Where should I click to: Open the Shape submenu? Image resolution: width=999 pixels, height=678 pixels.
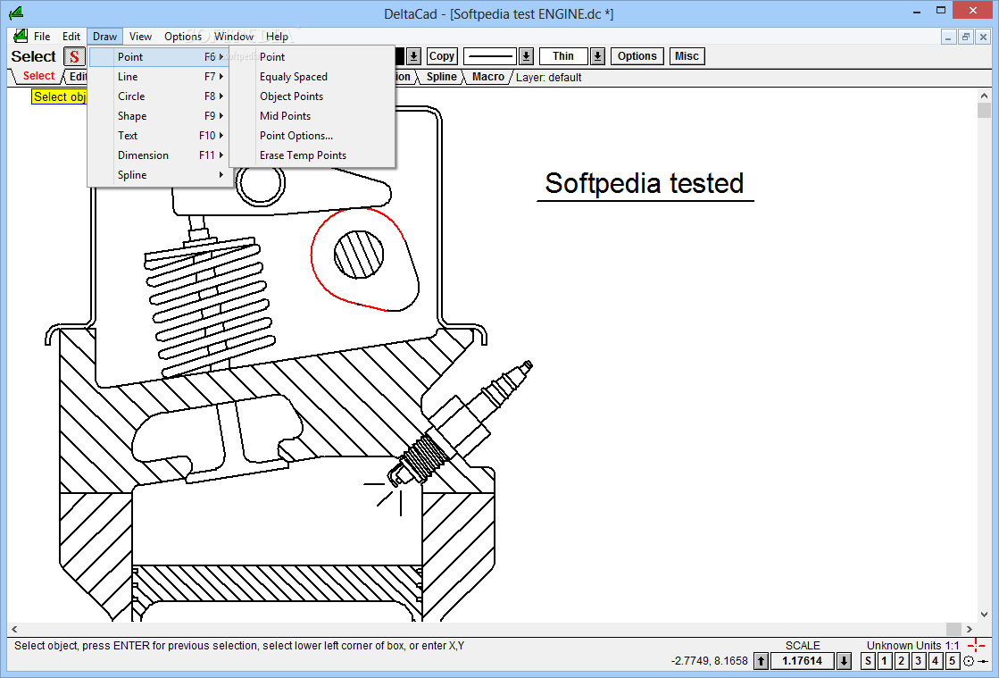pyautogui.click(x=159, y=116)
